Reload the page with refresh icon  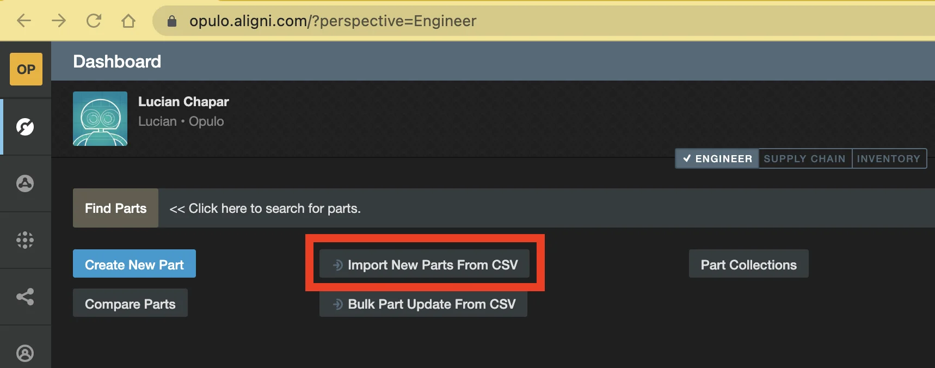pyautogui.click(x=94, y=21)
